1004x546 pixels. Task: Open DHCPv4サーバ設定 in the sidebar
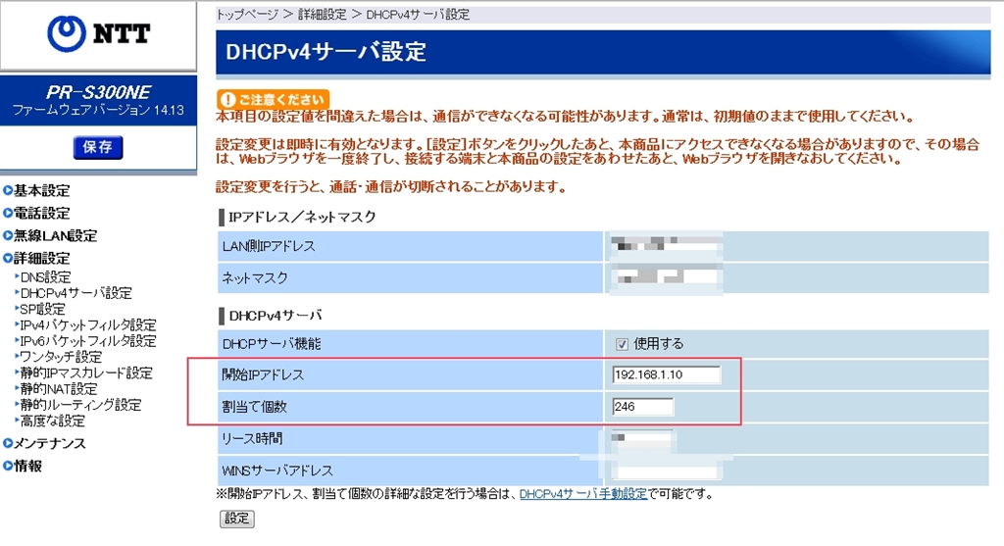75,293
